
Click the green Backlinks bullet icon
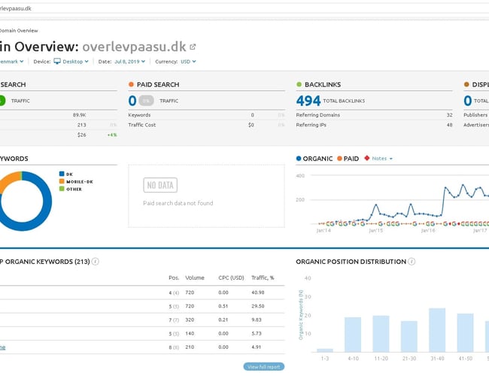299,84
